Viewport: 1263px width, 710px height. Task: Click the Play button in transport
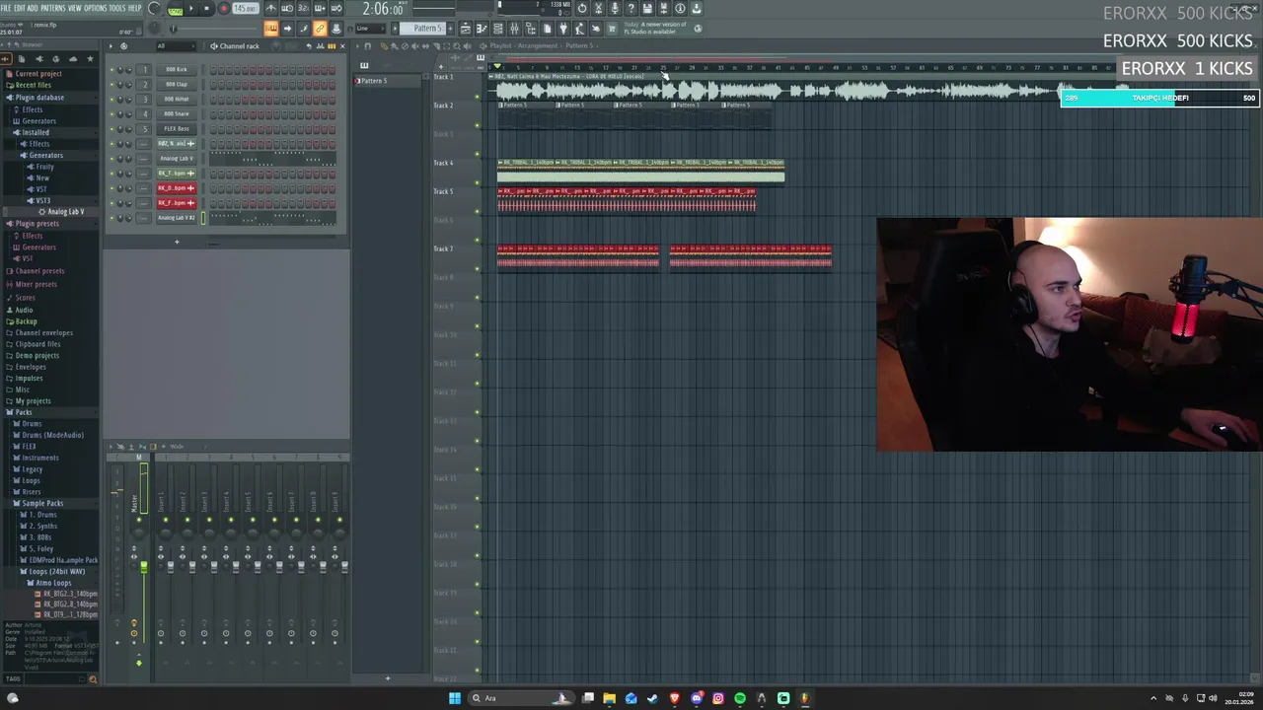tap(191, 8)
